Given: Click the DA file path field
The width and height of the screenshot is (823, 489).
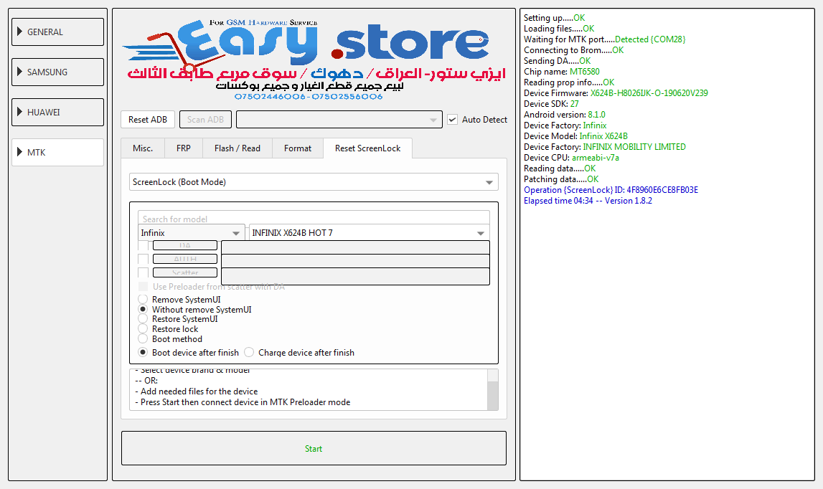Looking at the screenshot, I should (x=355, y=247).
